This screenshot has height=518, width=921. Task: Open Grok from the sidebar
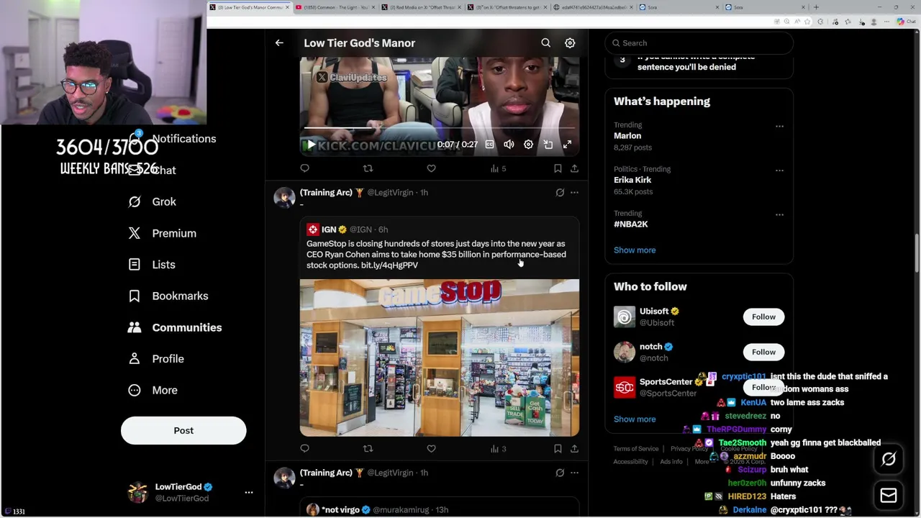pos(152,202)
